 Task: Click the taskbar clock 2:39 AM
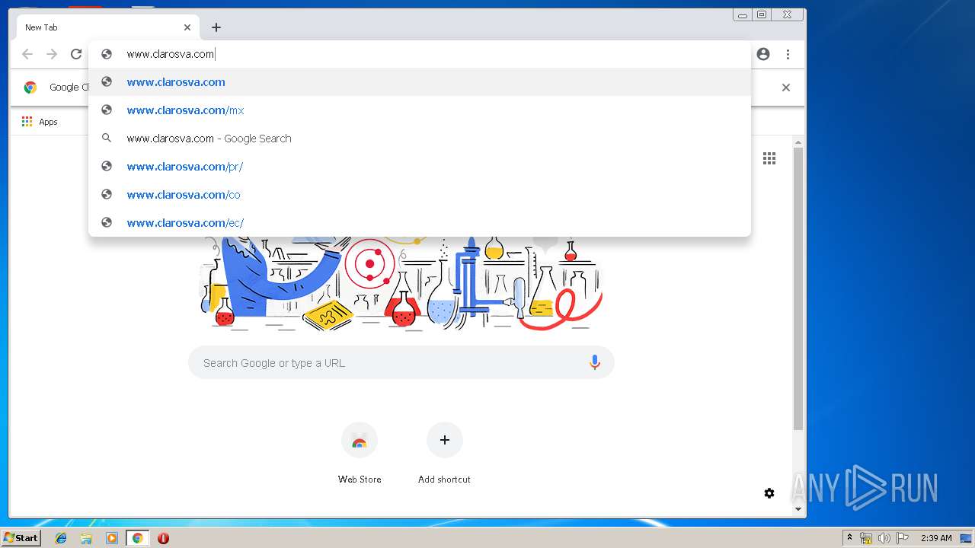click(936, 538)
